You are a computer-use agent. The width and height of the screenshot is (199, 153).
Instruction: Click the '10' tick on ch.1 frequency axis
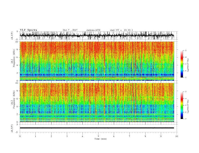click(x=17, y=42)
